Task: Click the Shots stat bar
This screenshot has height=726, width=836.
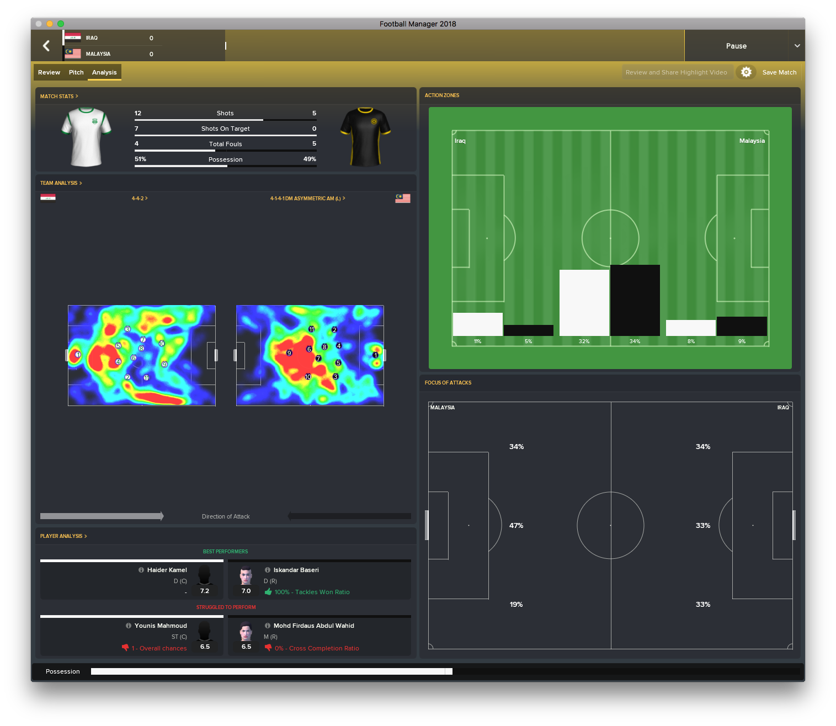Action: coord(226,120)
